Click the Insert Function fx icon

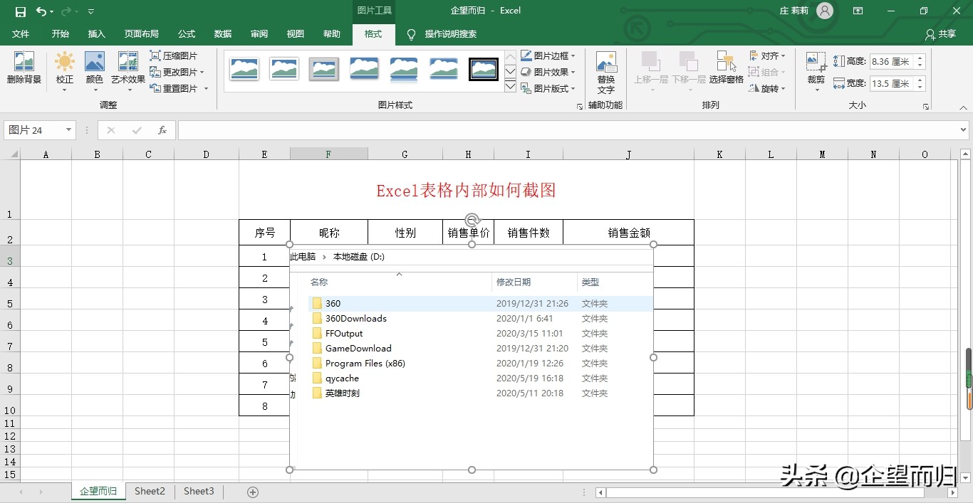pos(162,130)
